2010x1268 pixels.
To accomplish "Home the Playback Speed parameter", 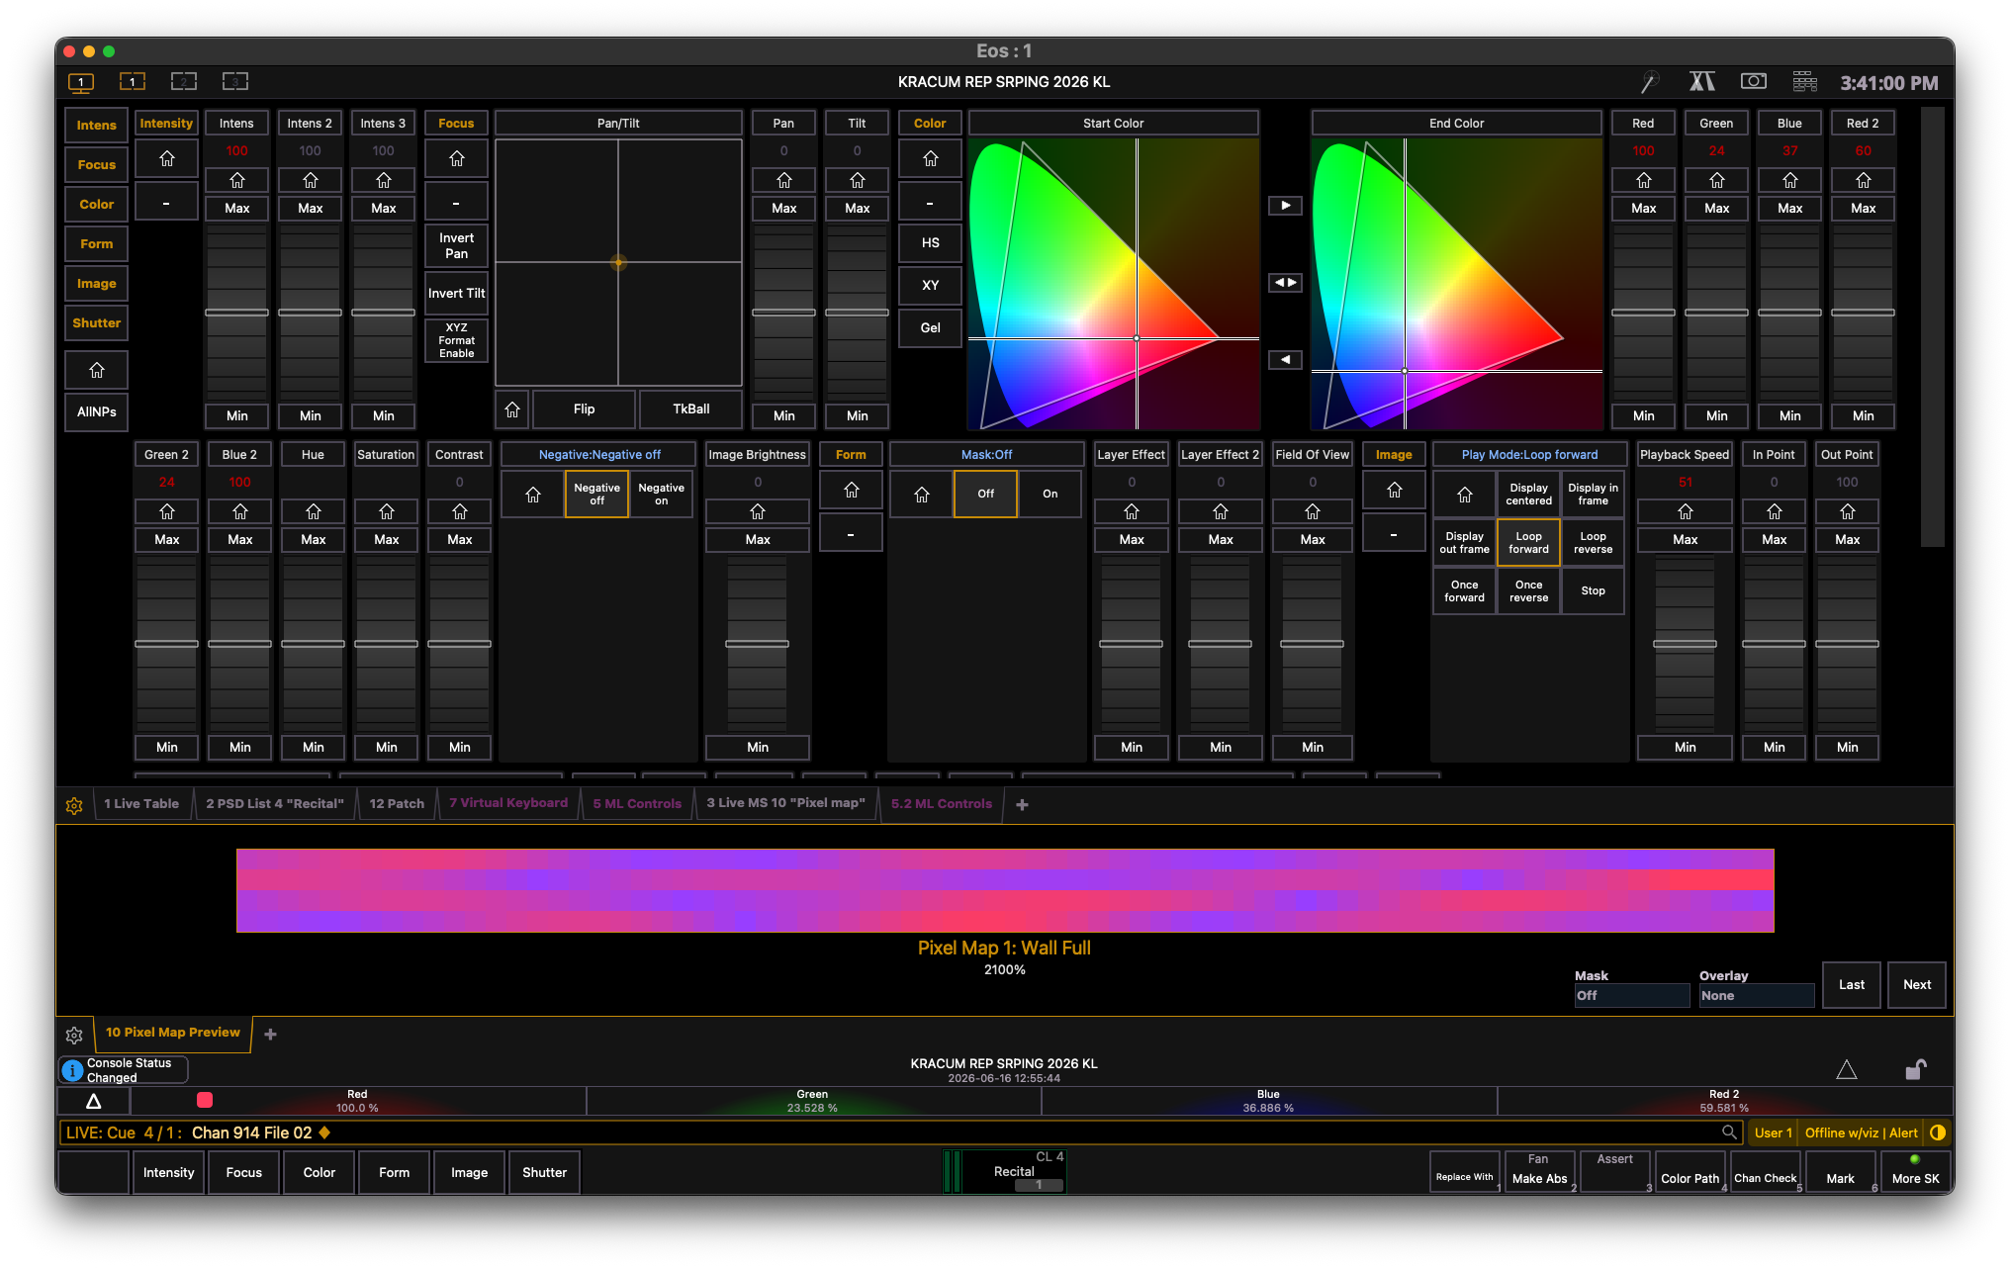I will click(1685, 511).
